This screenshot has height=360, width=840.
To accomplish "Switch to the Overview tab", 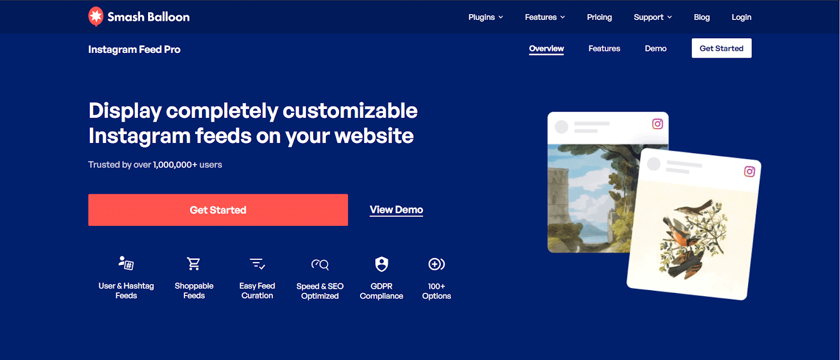I will [x=546, y=48].
